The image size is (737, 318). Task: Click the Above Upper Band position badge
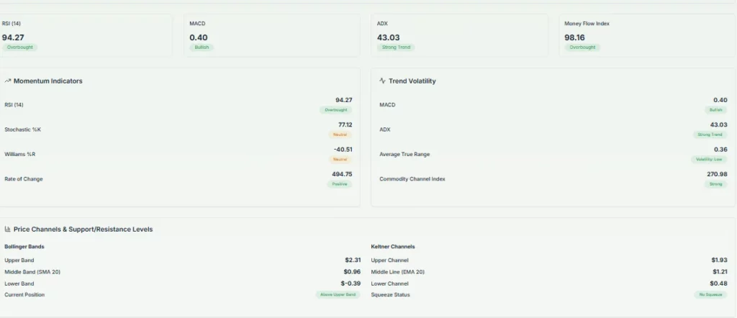338,295
